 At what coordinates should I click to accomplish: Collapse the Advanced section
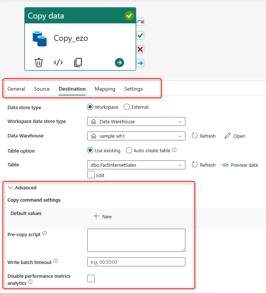[x=10, y=188]
